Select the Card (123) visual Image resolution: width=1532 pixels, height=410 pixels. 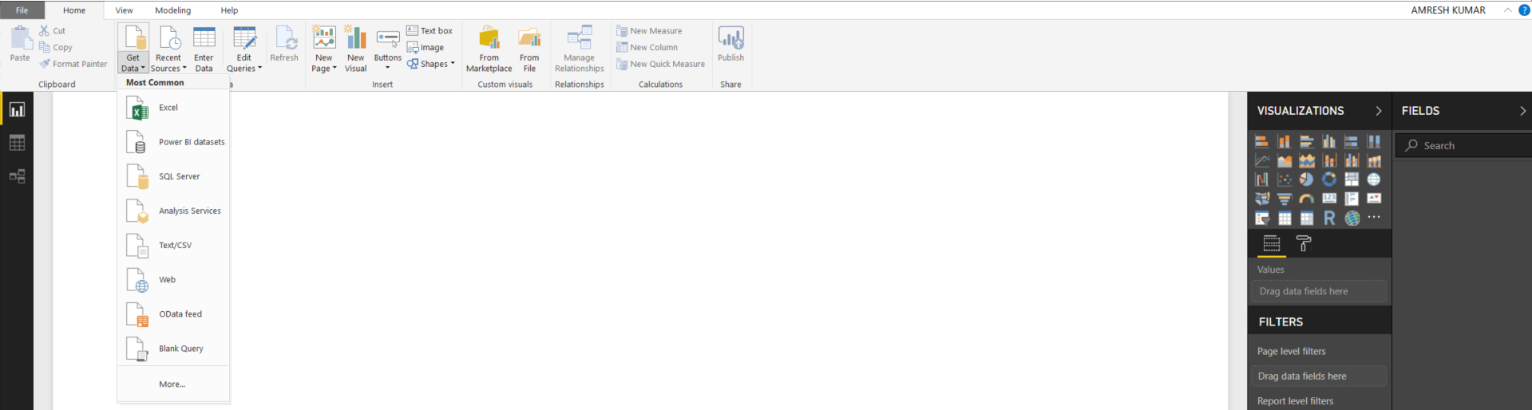[1329, 199]
